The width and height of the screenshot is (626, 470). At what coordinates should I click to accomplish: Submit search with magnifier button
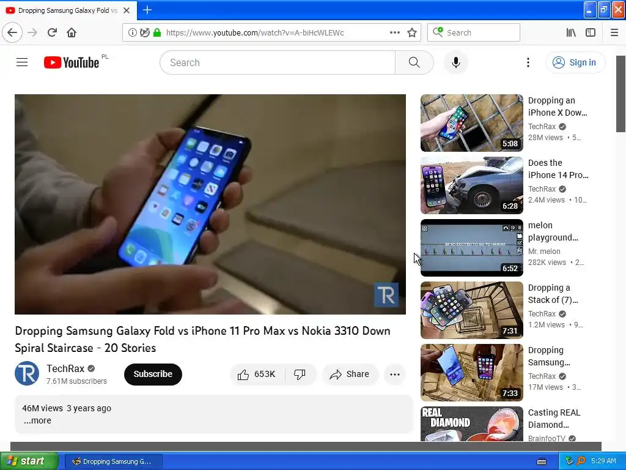414,62
